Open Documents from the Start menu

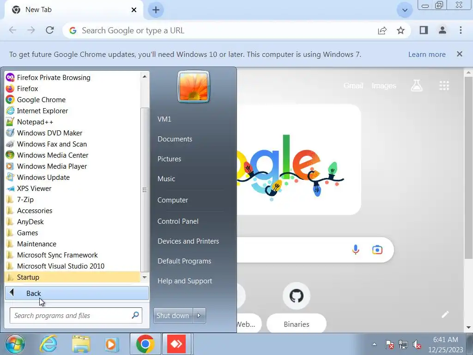tap(175, 139)
